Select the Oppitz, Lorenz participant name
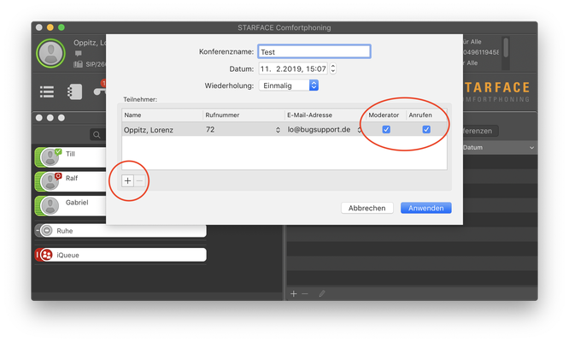Image resolution: width=569 pixels, height=342 pixels. click(x=149, y=130)
